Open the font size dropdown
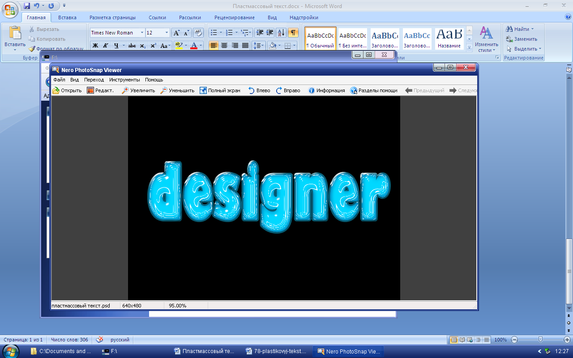The image size is (573, 358). pyautogui.click(x=167, y=33)
